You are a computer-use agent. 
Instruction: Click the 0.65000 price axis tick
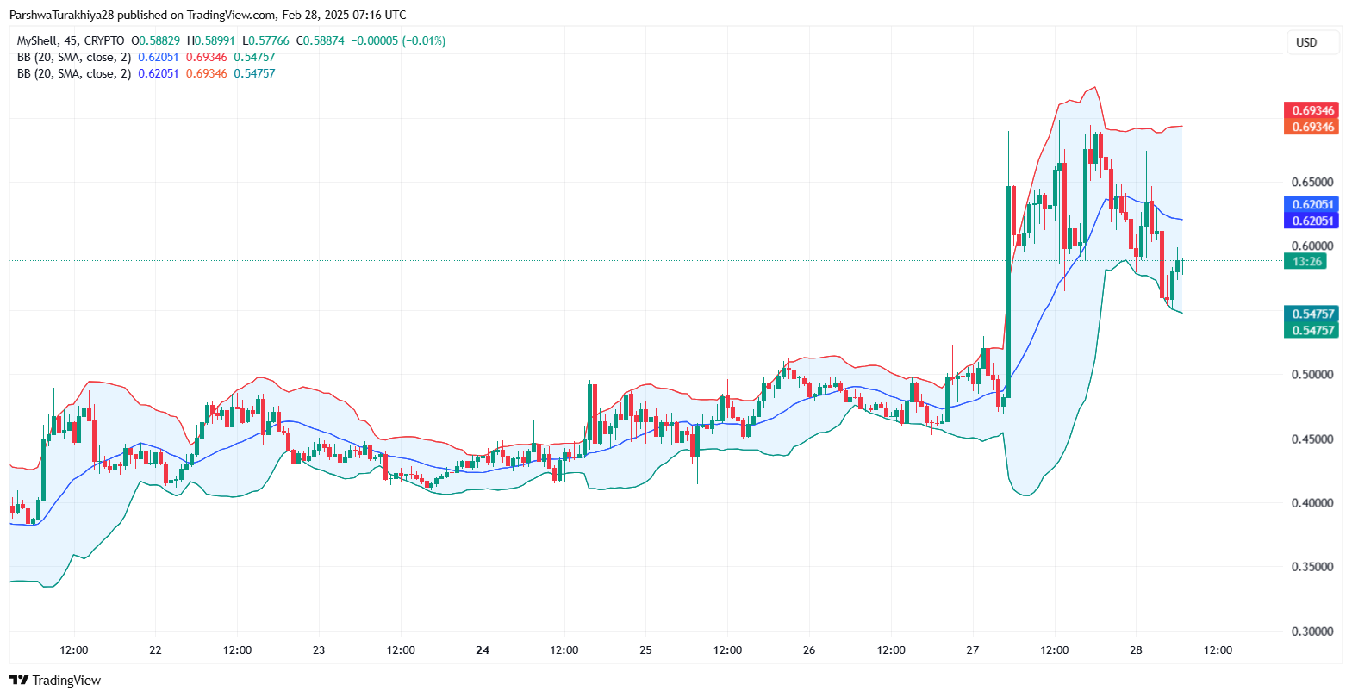click(x=1312, y=182)
